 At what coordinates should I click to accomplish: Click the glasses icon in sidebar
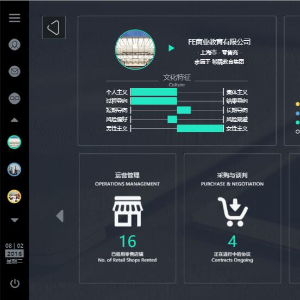tap(14, 98)
